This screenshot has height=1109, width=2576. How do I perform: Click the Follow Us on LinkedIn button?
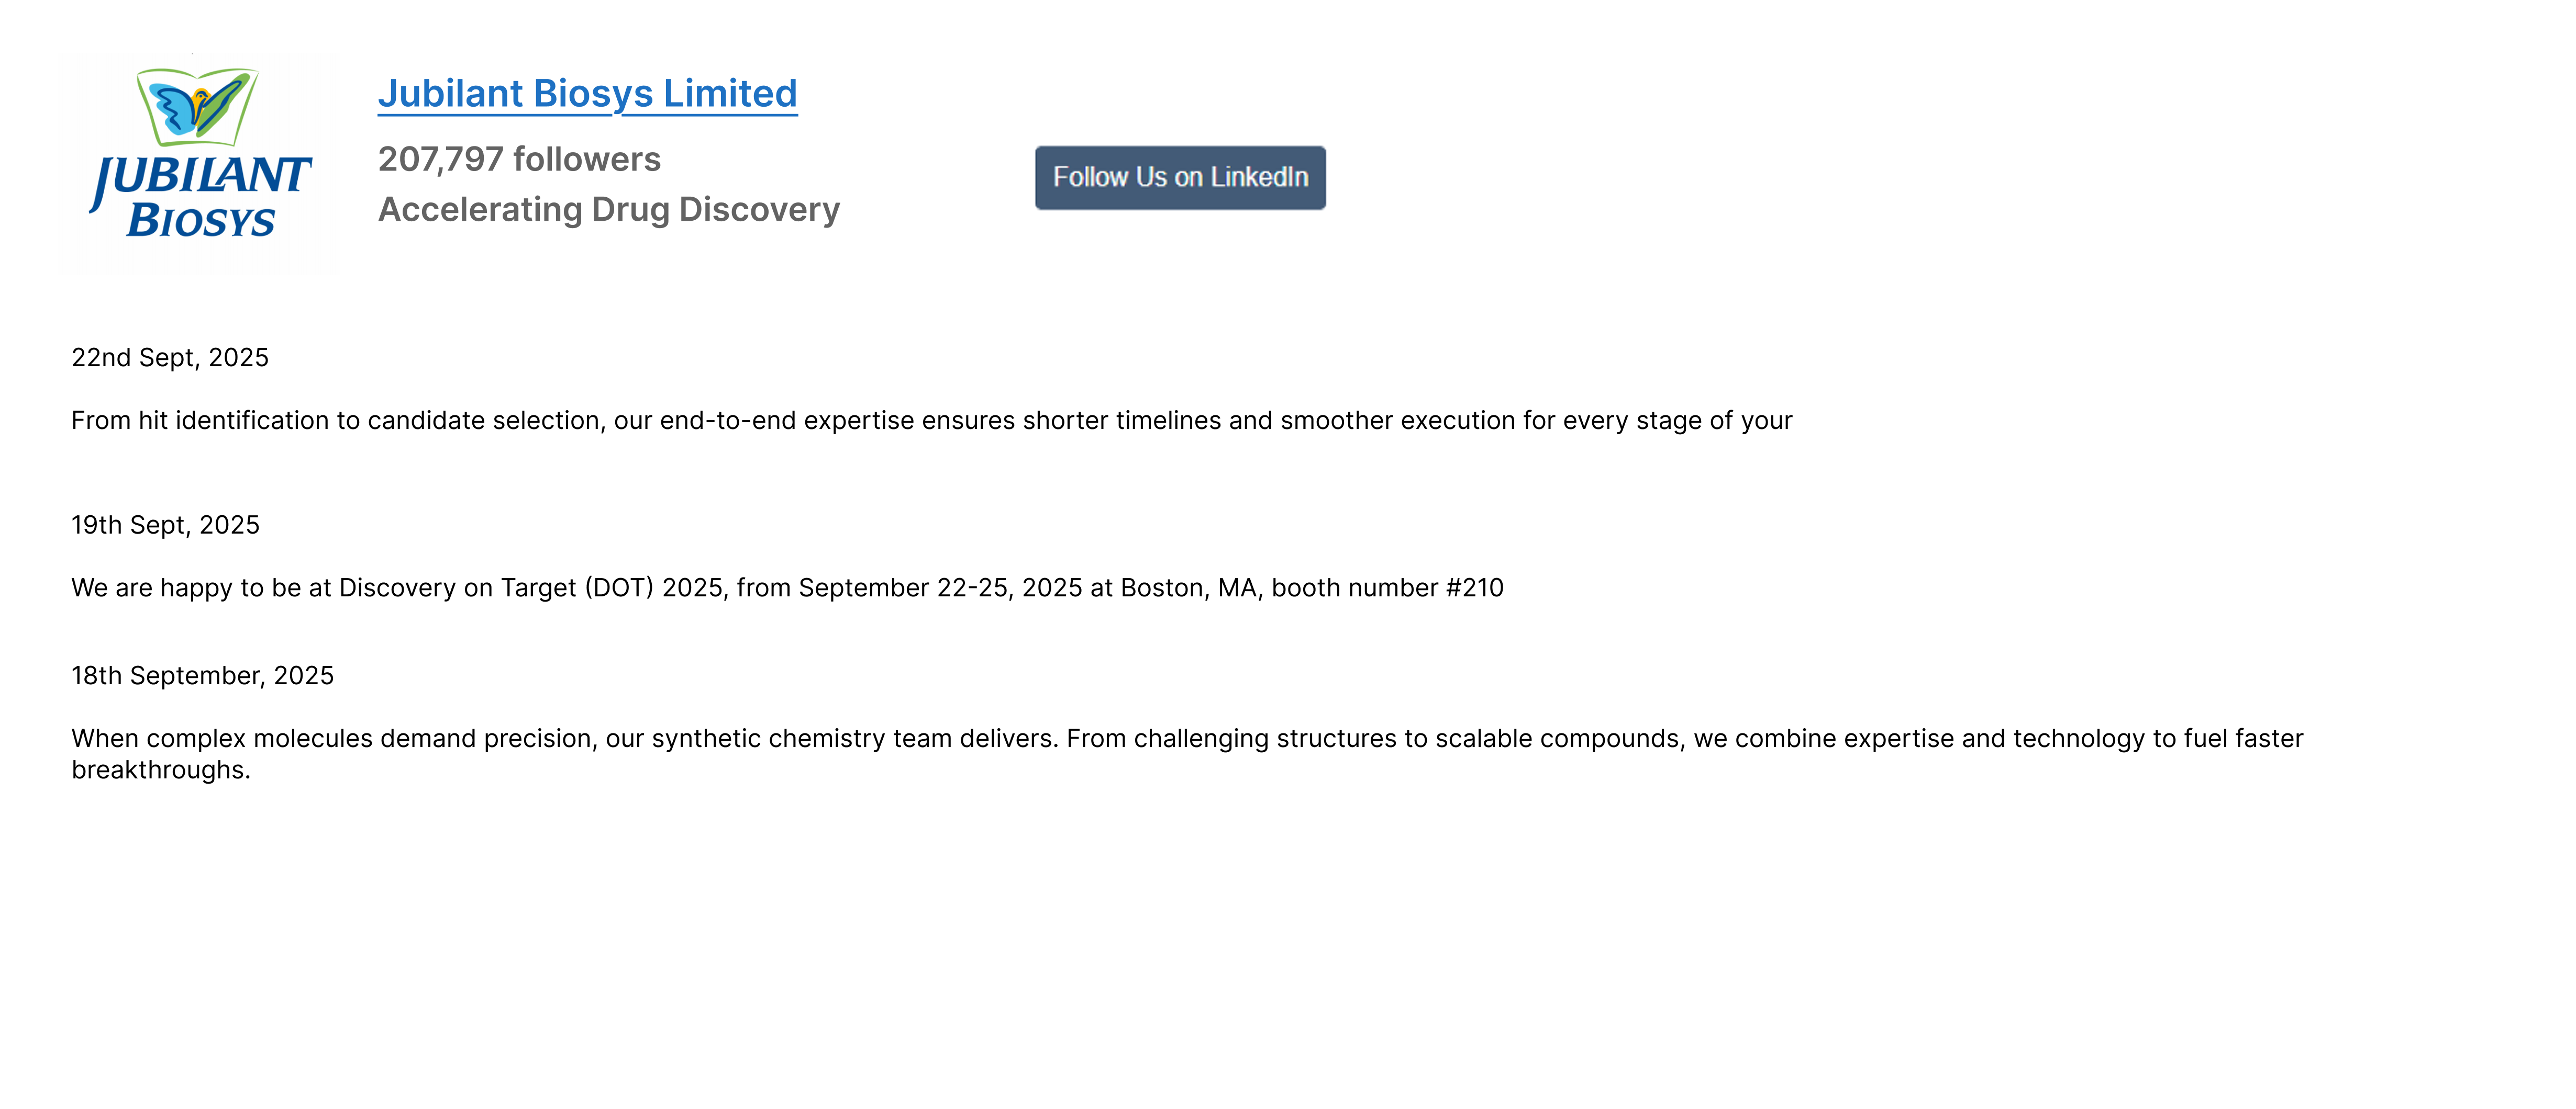pos(1180,178)
